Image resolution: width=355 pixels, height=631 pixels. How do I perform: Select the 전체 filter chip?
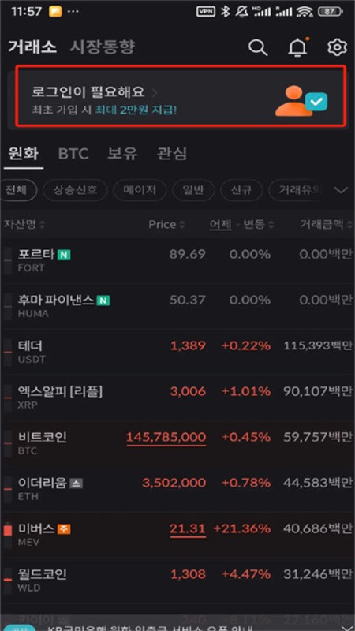coord(18,189)
